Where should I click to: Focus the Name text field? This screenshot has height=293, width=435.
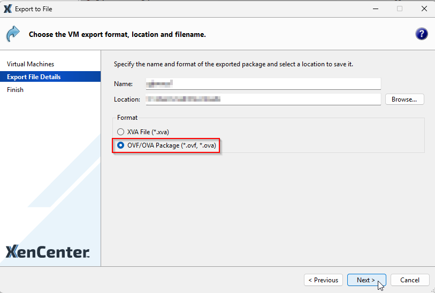(x=263, y=84)
